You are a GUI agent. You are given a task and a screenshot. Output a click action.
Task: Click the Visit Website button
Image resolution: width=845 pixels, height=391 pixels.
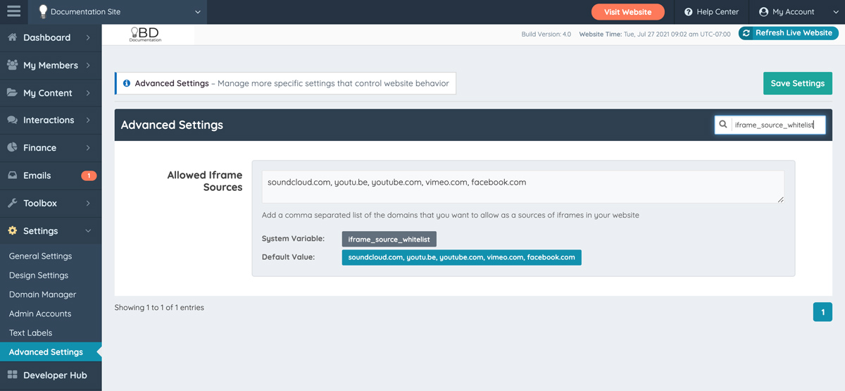[627, 12]
